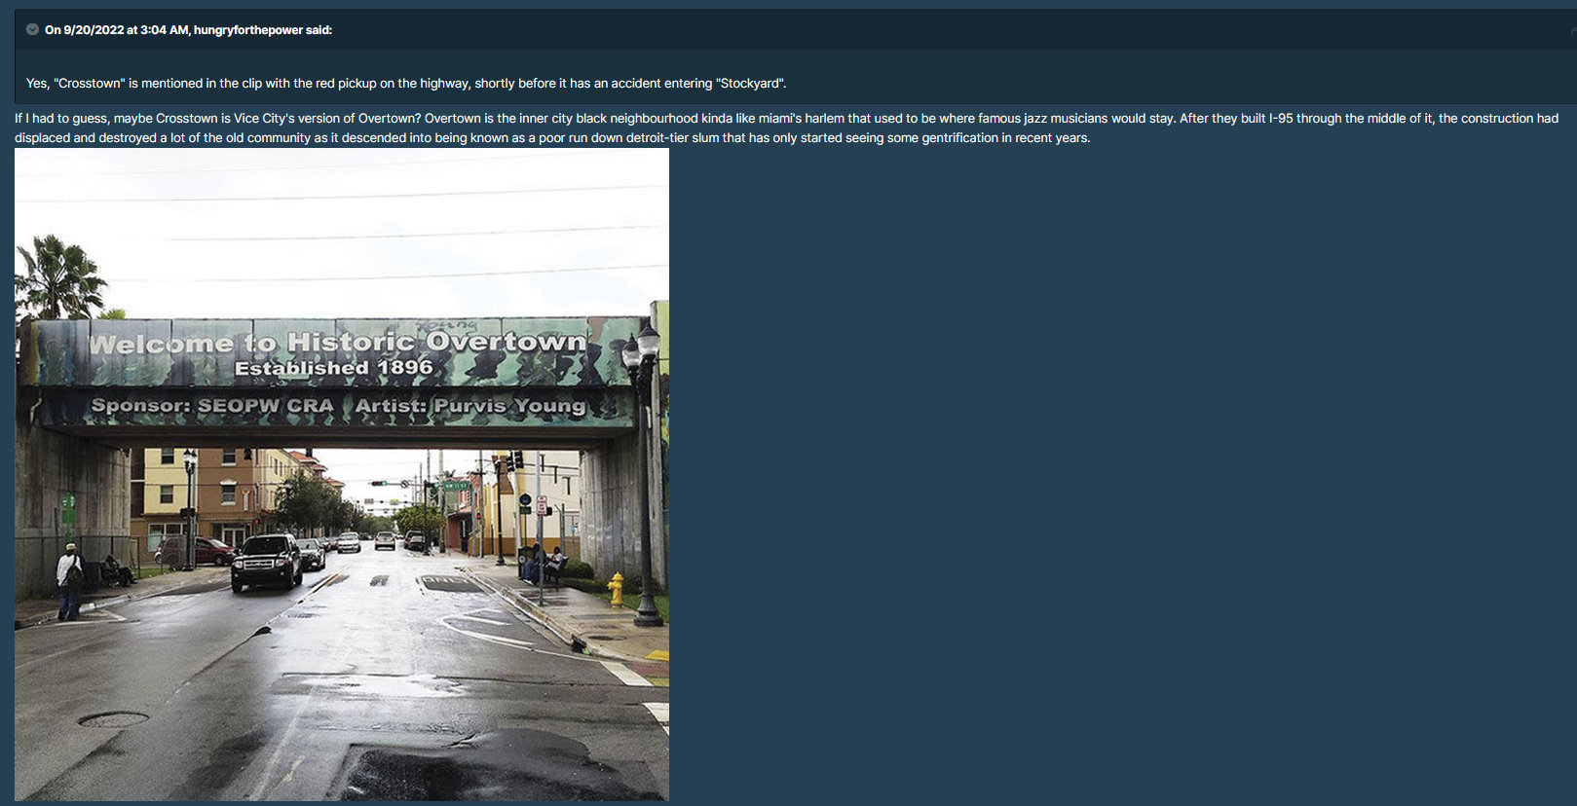Image resolution: width=1577 pixels, height=806 pixels.
Task: Click the black street lamp beside the bridge
Action: 645,467
